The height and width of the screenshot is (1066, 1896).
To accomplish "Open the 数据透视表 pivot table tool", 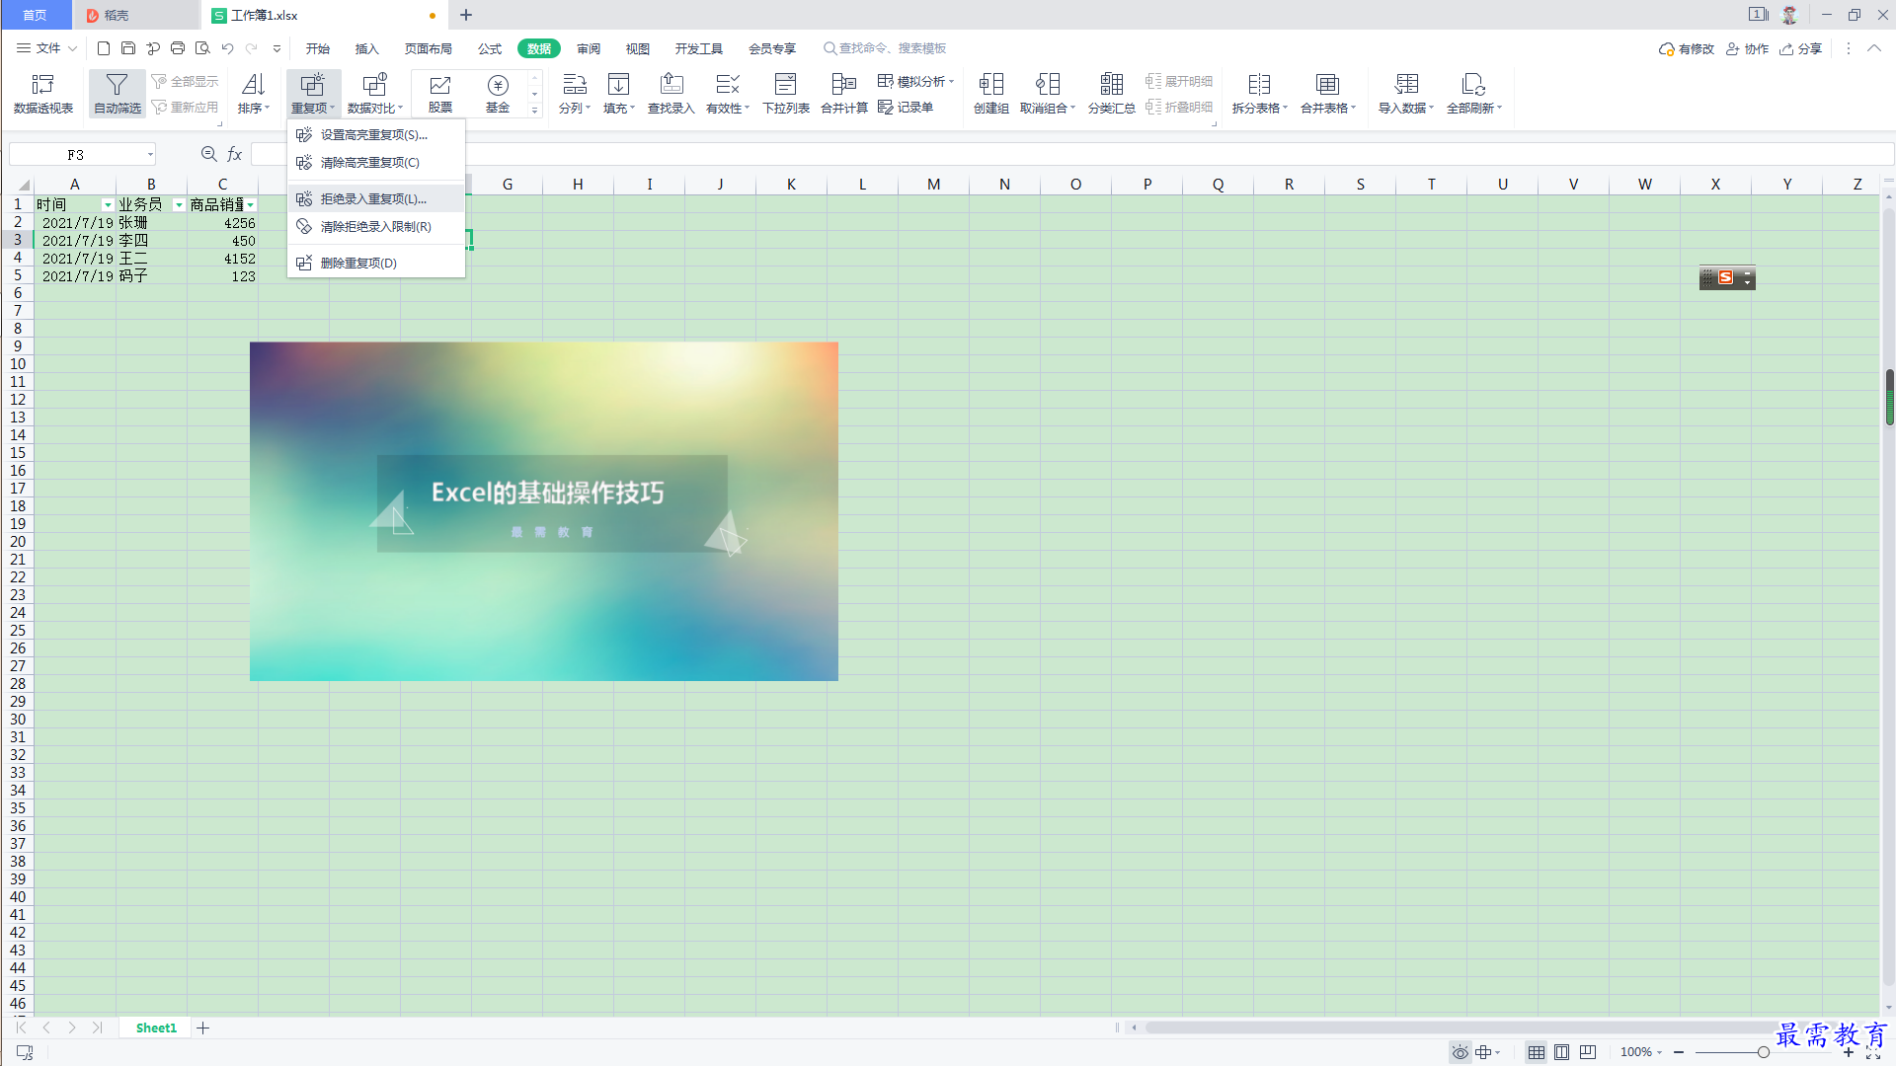I will [43, 94].
